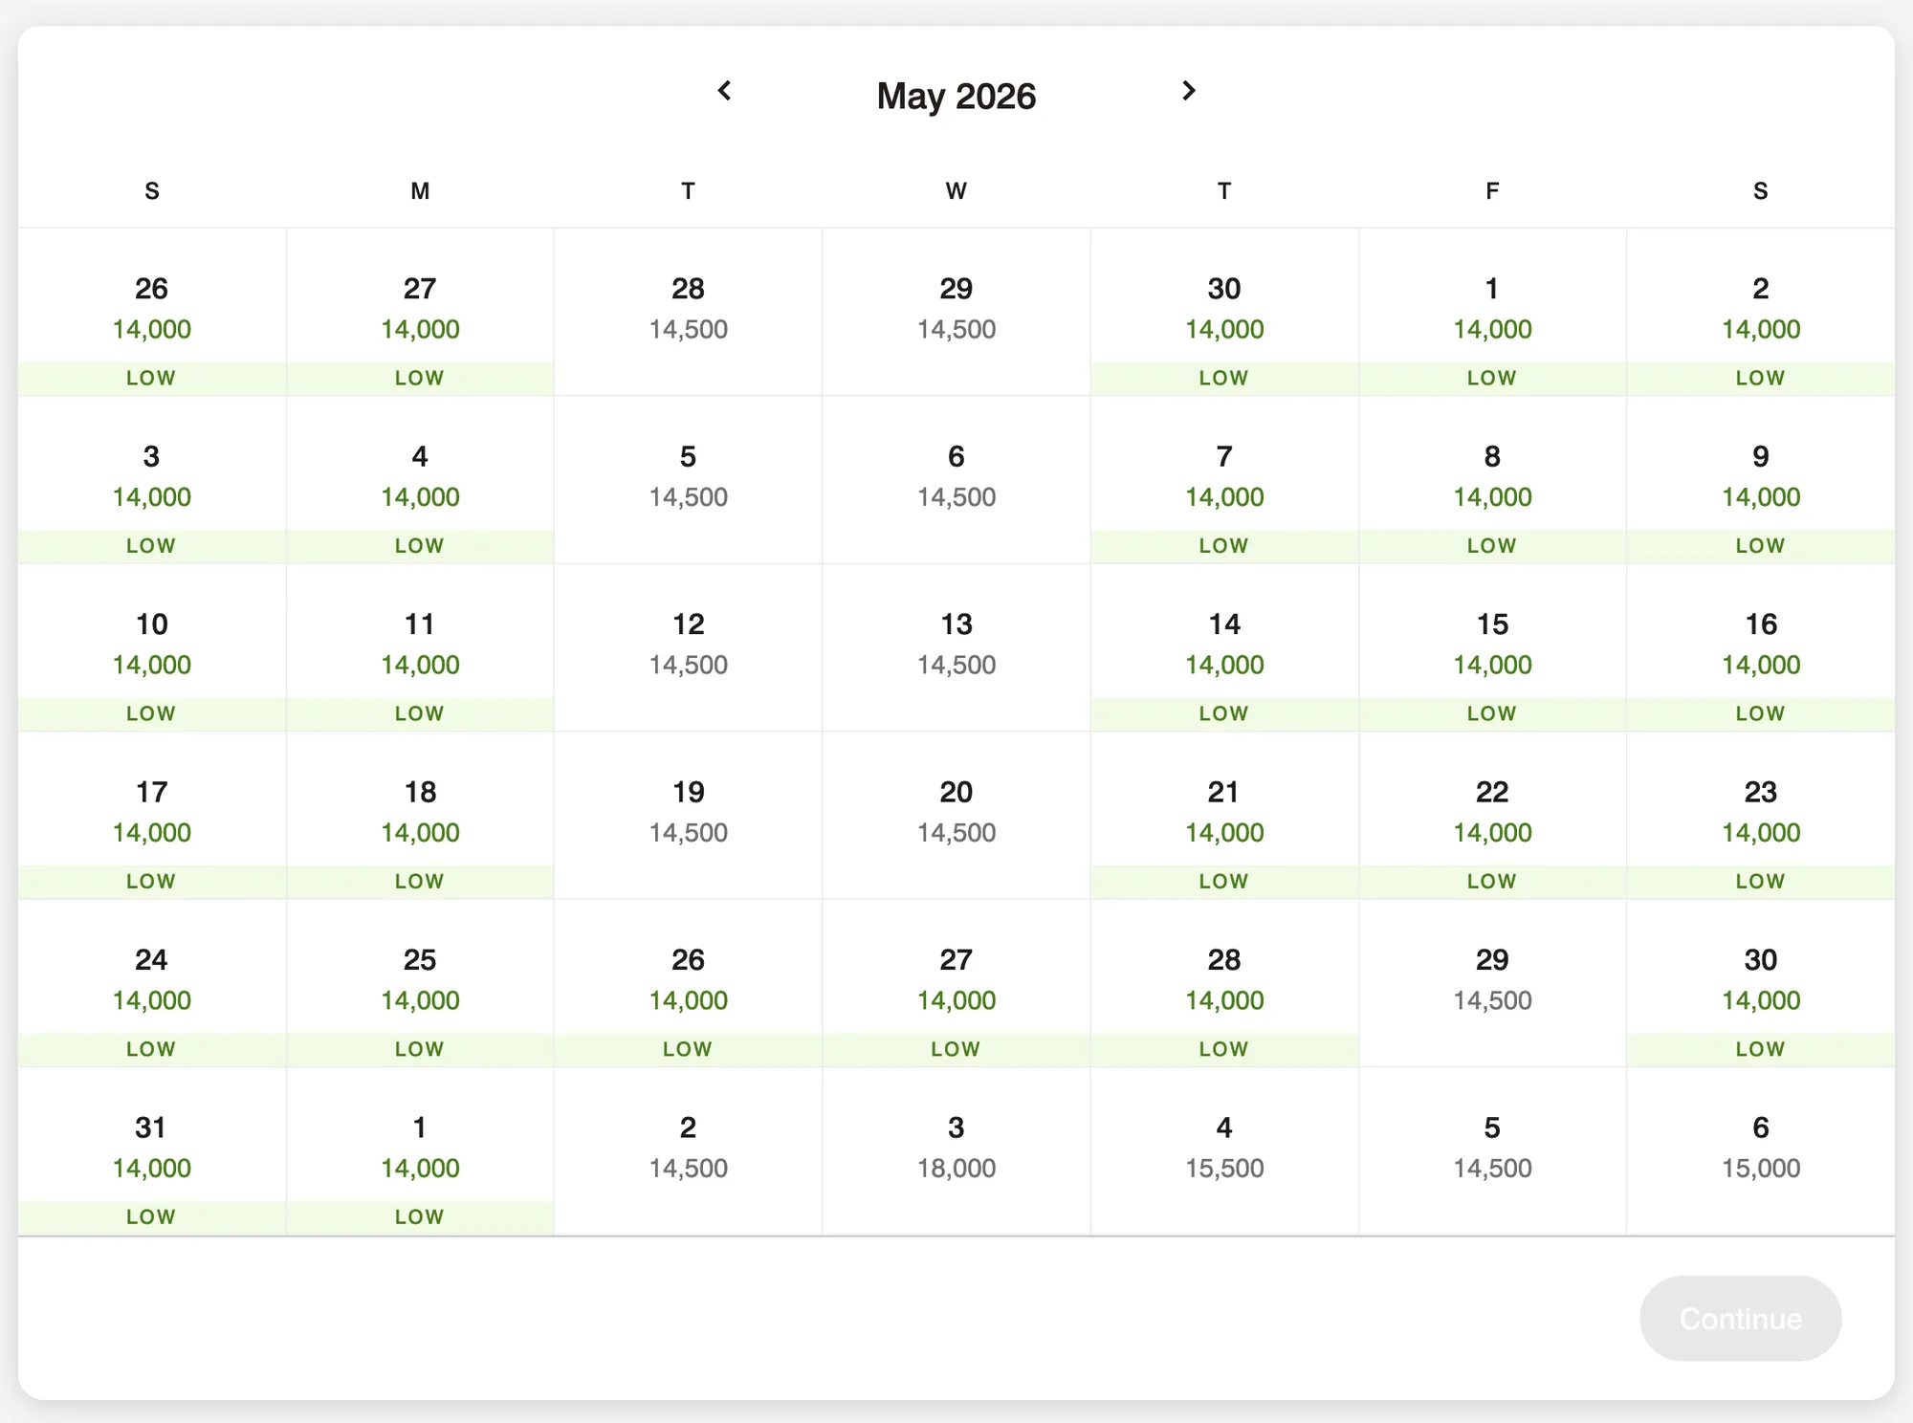Choose April 26 low fare date
This screenshot has height=1423, width=1913.
(152, 312)
